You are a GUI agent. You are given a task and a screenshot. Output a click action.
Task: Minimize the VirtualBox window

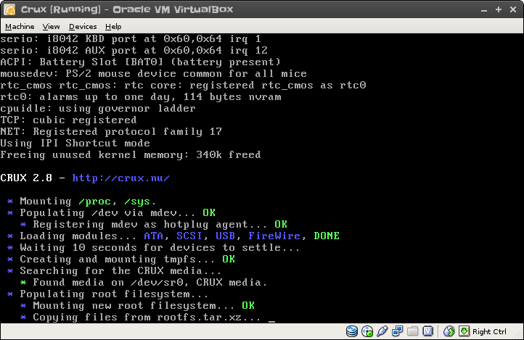(484, 9)
